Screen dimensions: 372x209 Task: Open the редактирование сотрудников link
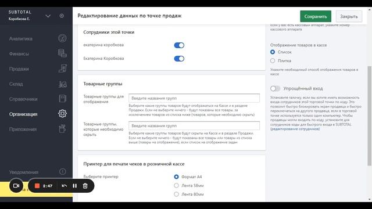(x=295, y=129)
